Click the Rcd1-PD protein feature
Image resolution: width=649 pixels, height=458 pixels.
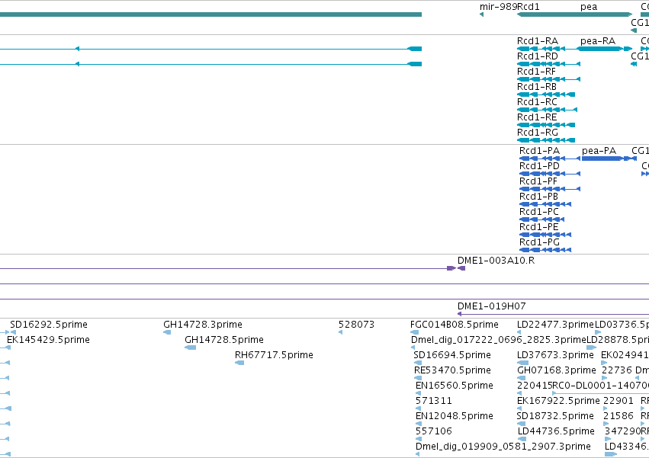click(x=550, y=174)
